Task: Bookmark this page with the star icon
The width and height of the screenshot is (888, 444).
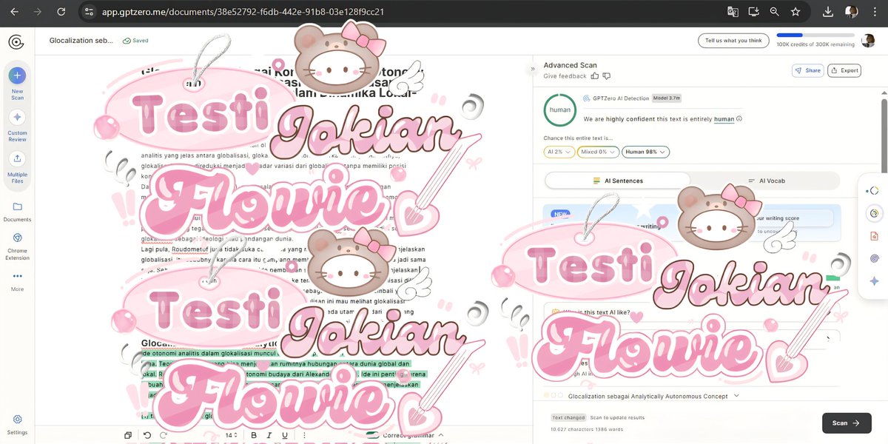Action: (795, 12)
